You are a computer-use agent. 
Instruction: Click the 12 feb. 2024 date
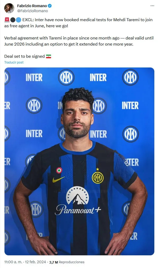pos(35,262)
